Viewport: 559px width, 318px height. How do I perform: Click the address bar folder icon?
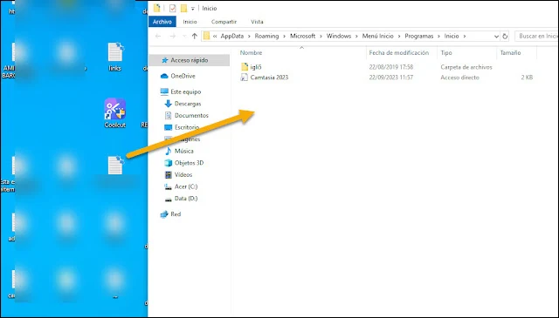click(x=206, y=36)
